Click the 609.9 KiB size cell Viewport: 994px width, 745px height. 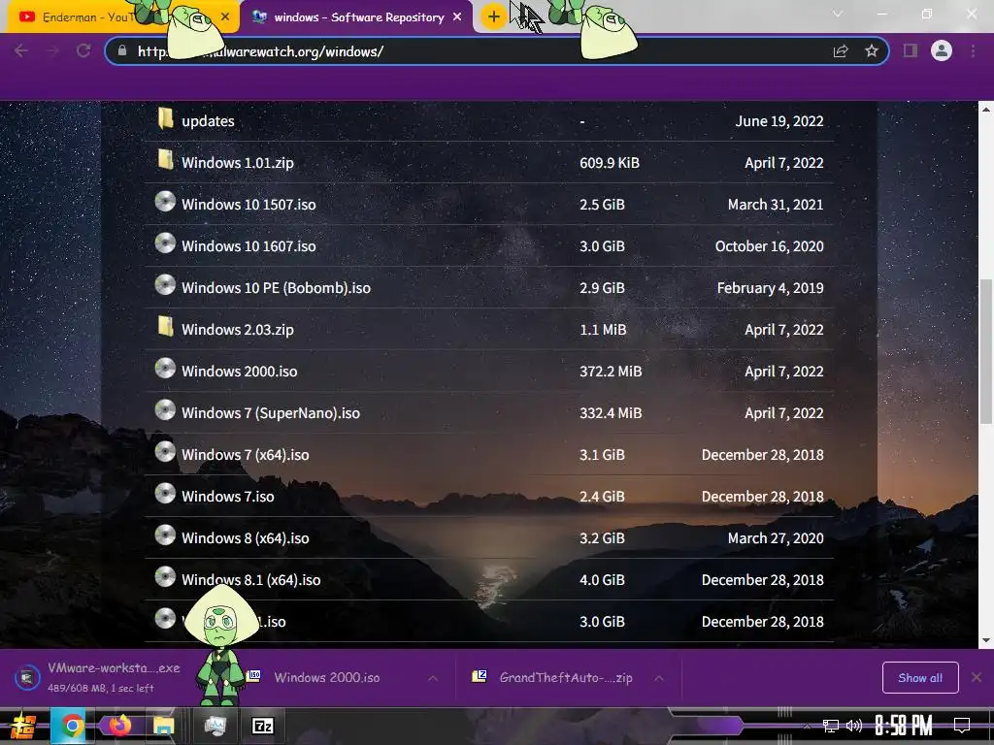coord(610,163)
